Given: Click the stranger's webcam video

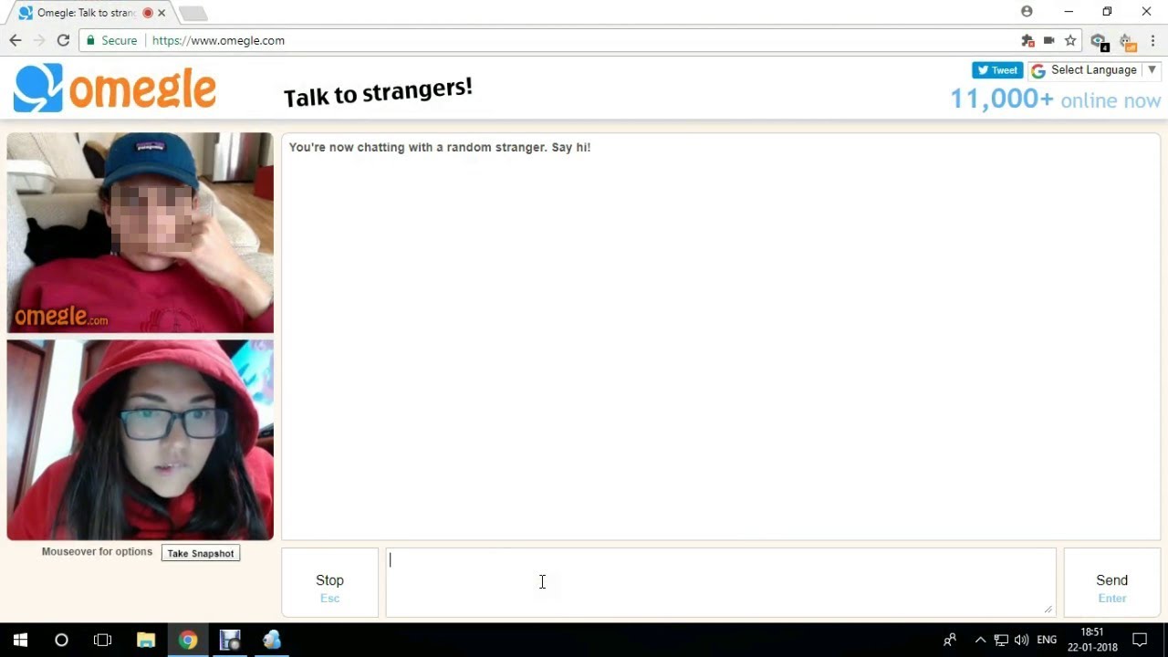Looking at the screenshot, I should pyautogui.click(x=140, y=233).
